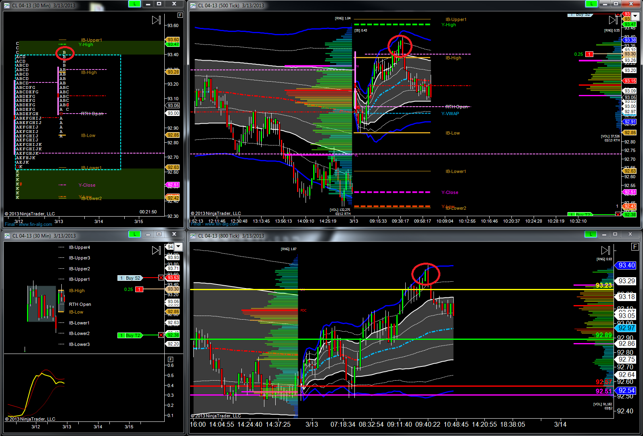The height and width of the screenshot is (436, 643).
Task: Click the red 93.53 price marker
Action: tap(173, 278)
